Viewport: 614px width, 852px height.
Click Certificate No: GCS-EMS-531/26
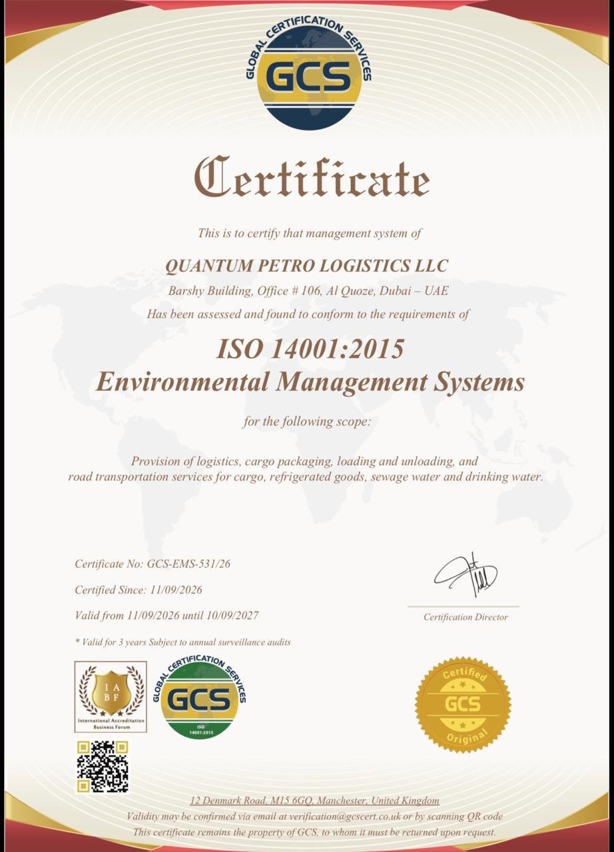coord(153,564)
